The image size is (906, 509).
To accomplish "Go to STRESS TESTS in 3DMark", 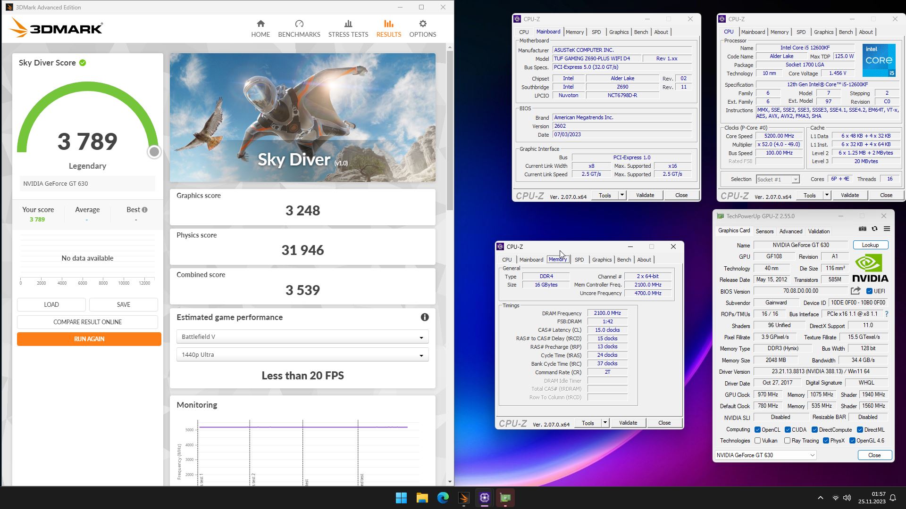I will 348,29.
